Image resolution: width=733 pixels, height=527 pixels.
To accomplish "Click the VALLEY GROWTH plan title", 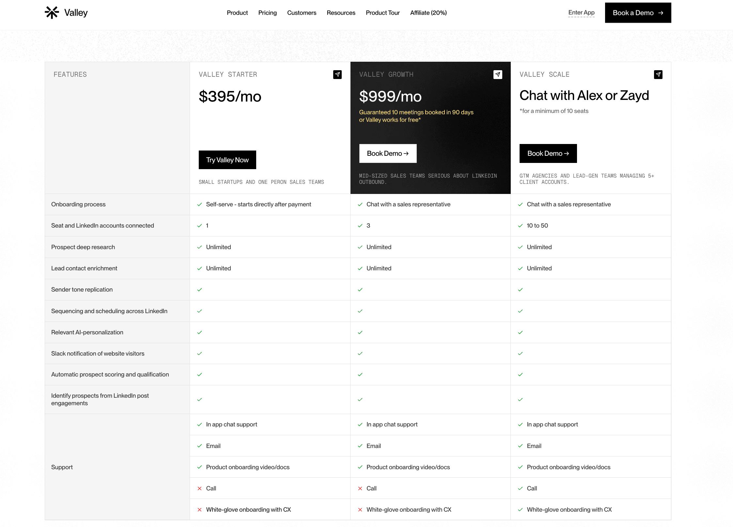I will 386,74.
